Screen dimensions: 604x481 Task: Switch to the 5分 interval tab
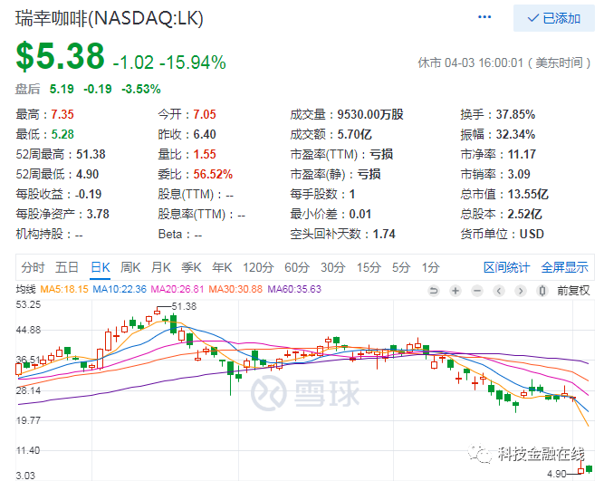coord(401,267)
